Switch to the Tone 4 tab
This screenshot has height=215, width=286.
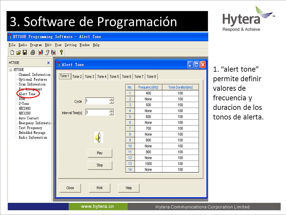coord(102,77)
